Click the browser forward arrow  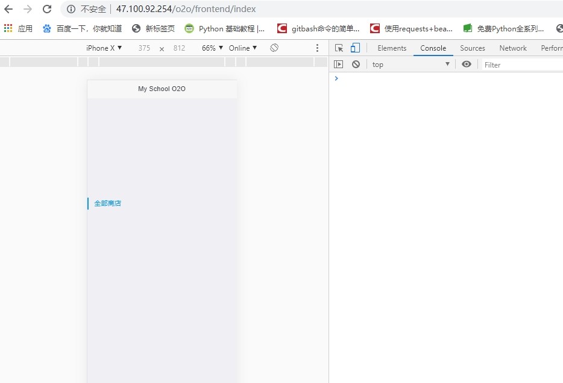[x=28, y=9]
